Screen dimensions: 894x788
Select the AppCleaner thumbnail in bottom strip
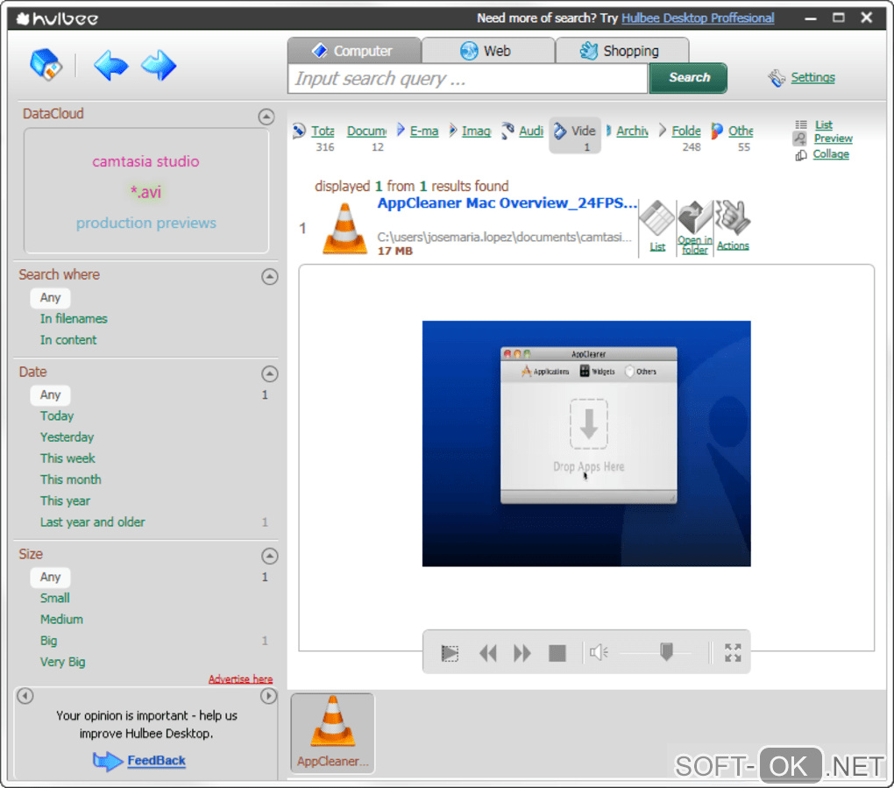(x=333, y=733)
